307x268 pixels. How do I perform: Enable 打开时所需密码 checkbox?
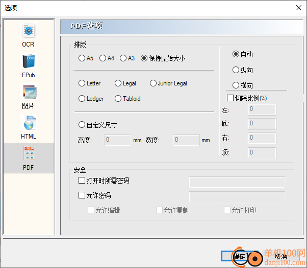(82, 180)
